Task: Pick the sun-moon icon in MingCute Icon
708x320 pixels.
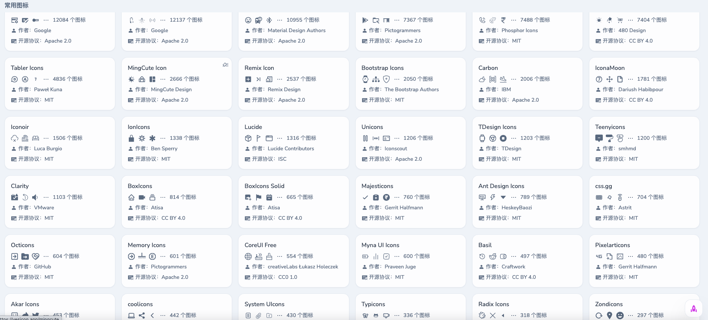Action: tap(131, 79)
